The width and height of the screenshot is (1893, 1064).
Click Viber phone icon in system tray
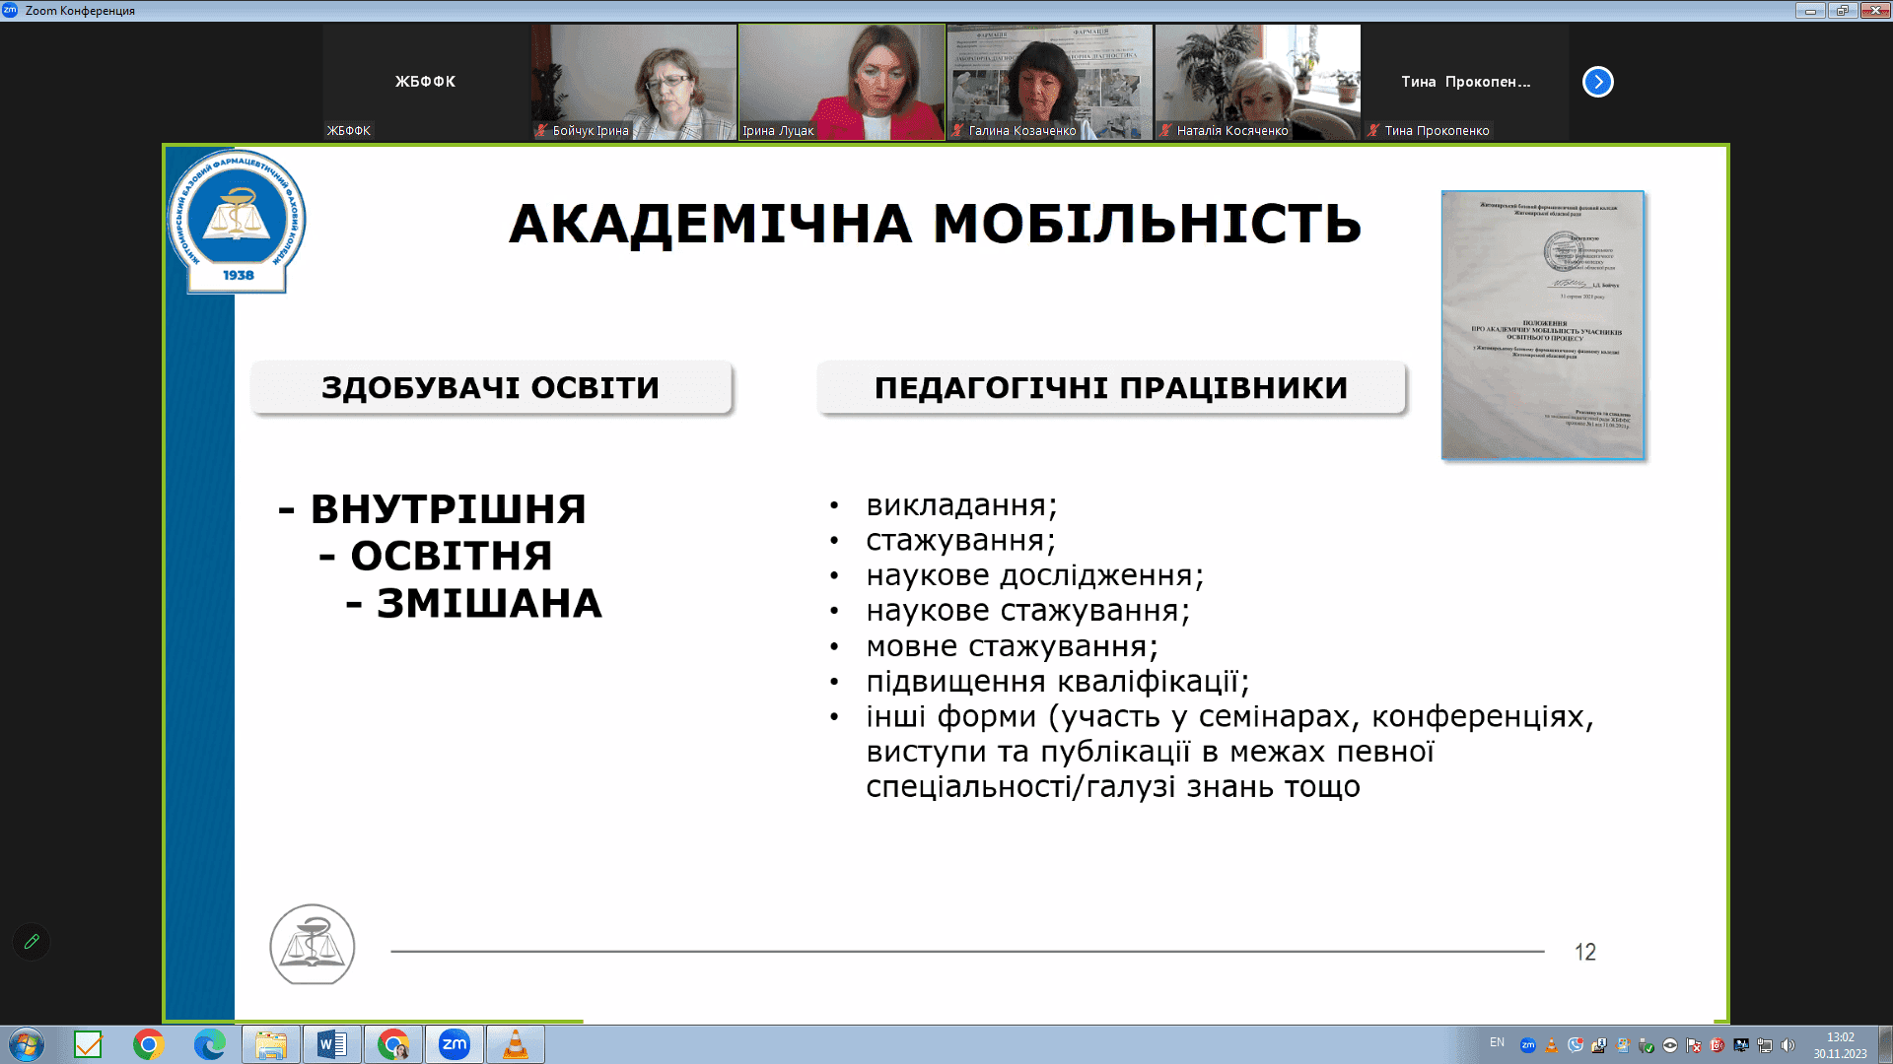(x=1576, y=1045)
